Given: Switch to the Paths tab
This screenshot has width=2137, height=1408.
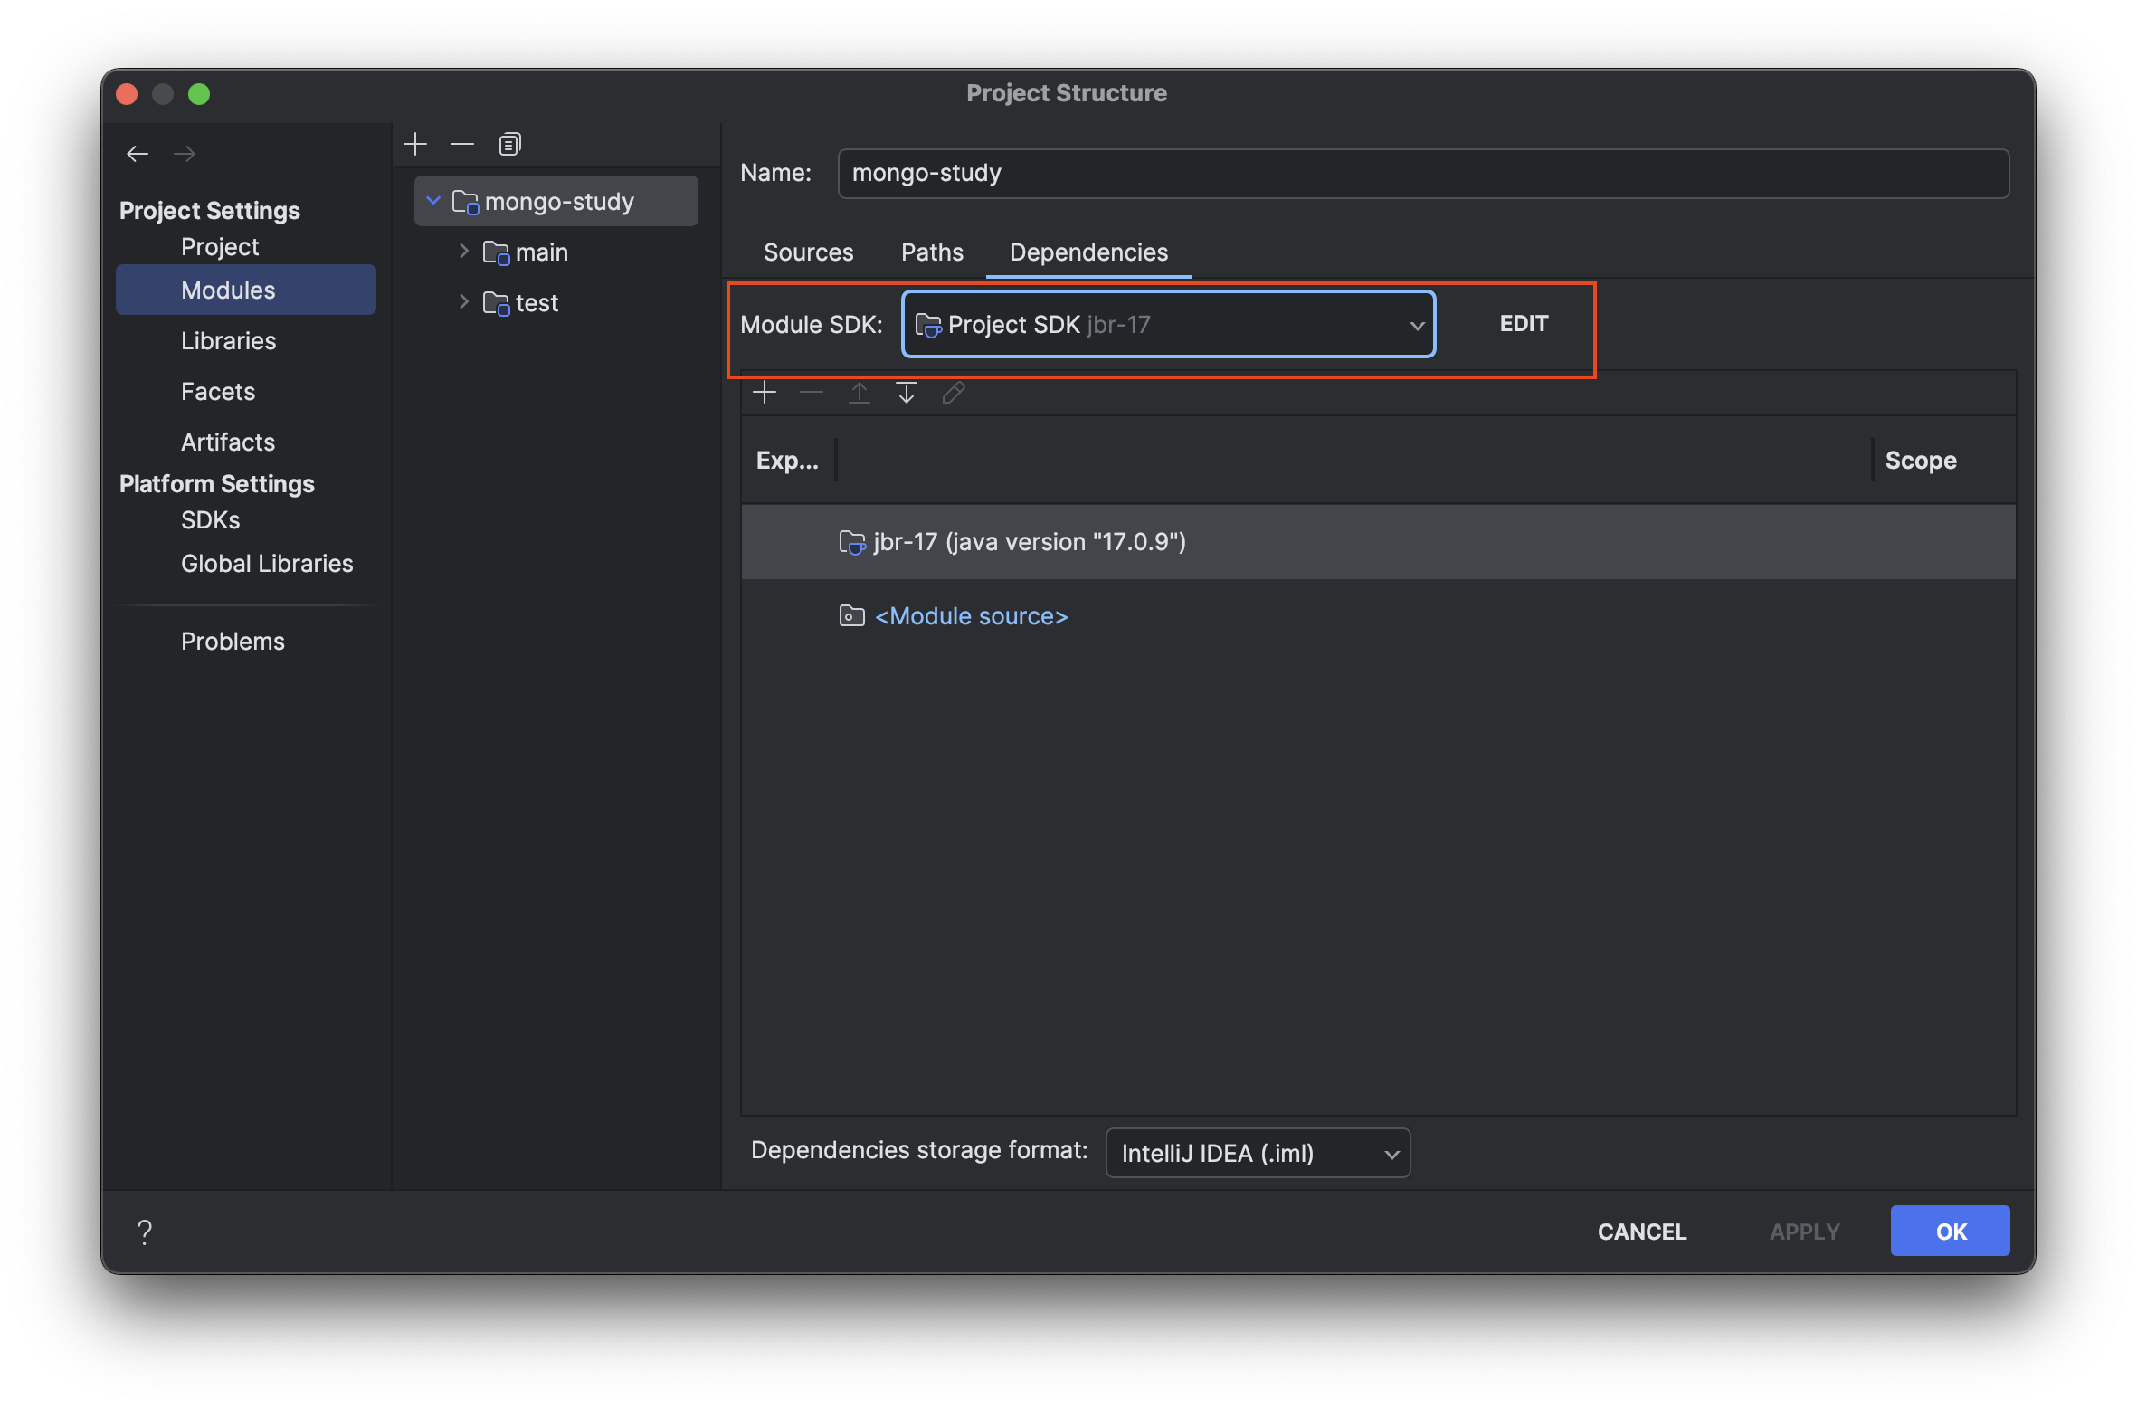Looking at the screenshot, I should click(932, 252).
